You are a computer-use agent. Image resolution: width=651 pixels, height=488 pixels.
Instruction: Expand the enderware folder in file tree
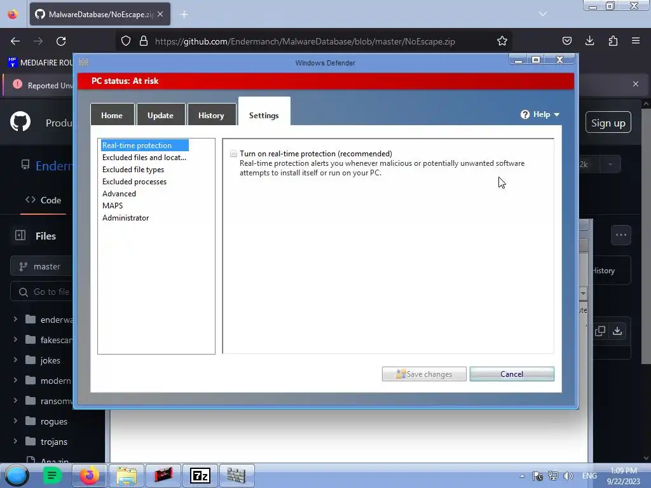pyautogui.click(x=15, y=319)
